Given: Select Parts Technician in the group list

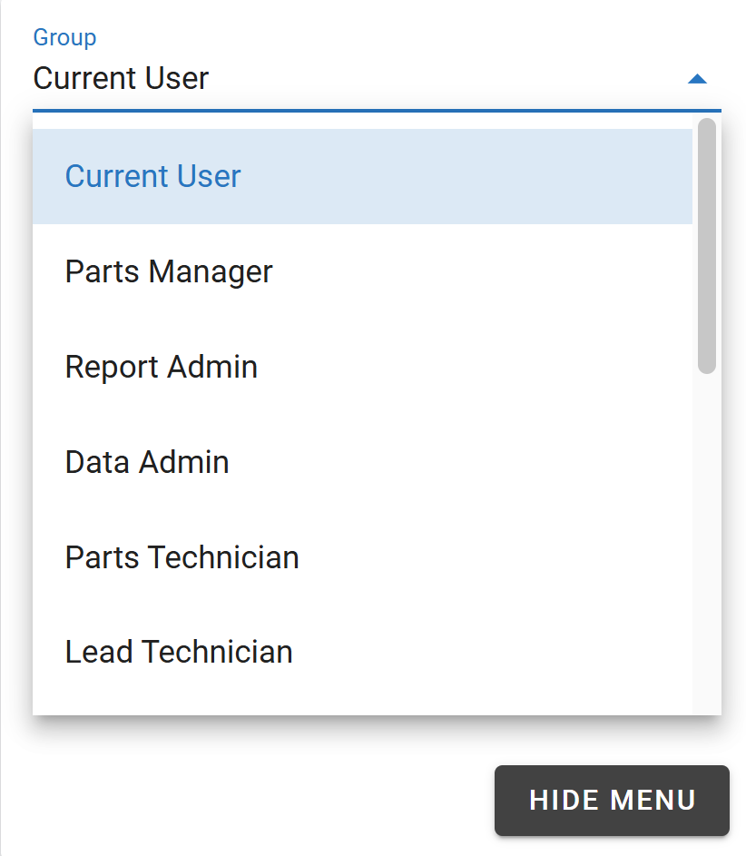Looking at the screenshot, I should (362, 557).
